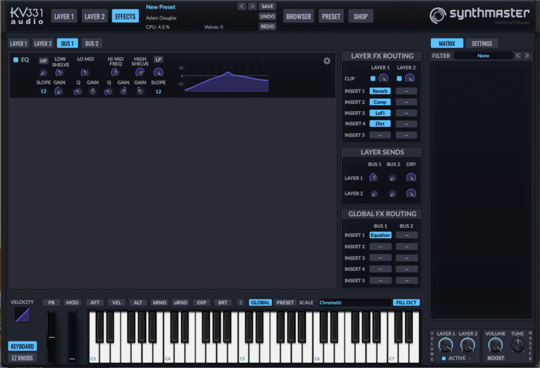Image resolution: width=540 pixels, height=368 pixels.
Task: Toggle the Boost button
Action: (x=496, y=358)
